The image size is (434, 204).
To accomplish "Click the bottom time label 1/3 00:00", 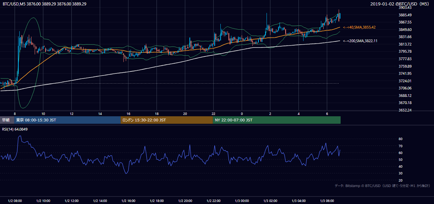I will (x=242, y=201).
